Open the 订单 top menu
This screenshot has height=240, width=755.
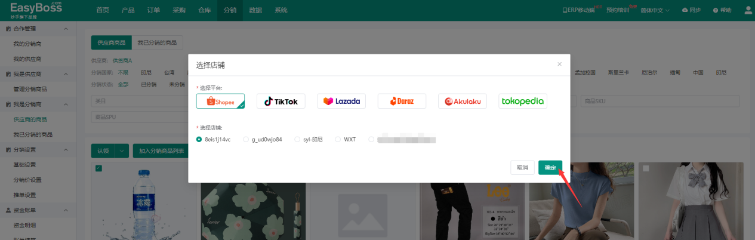pyautogui.click(x=153, y=10)
